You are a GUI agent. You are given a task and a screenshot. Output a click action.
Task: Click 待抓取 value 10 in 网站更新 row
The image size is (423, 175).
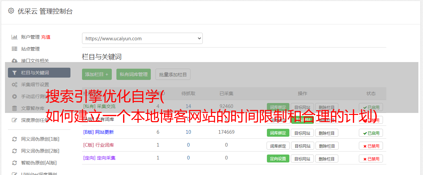tap(189, 132)
